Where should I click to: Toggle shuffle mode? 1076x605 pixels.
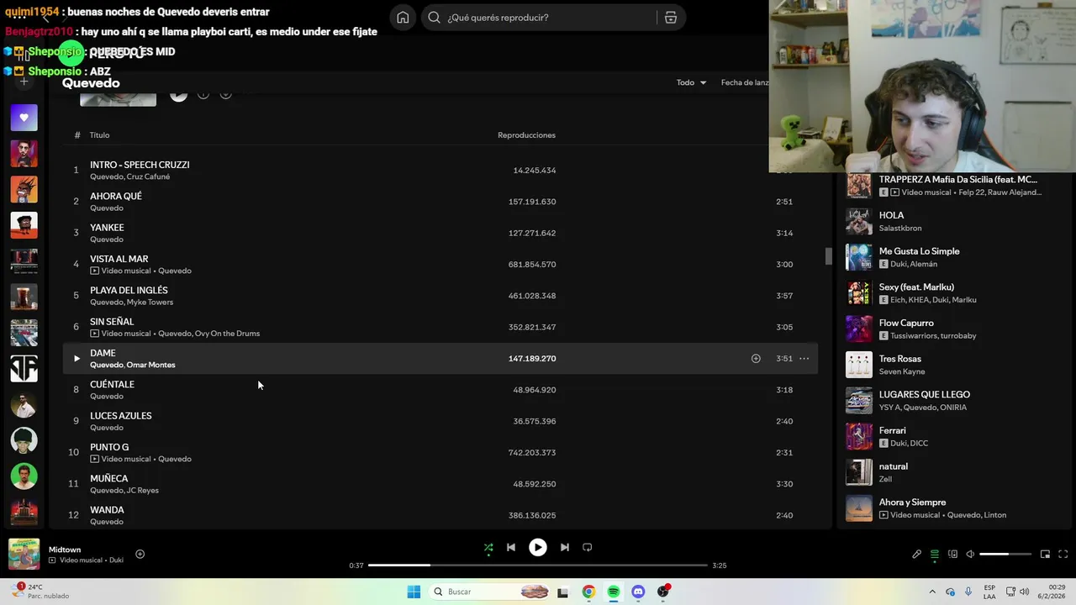(x=488, y=547)
